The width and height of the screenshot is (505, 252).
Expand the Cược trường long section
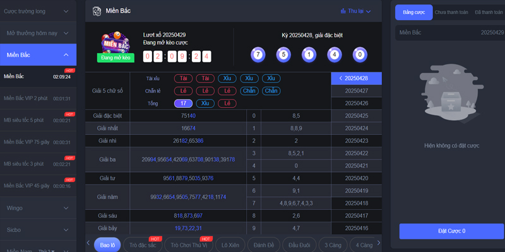pyautogui.click(x=38, y=11)
